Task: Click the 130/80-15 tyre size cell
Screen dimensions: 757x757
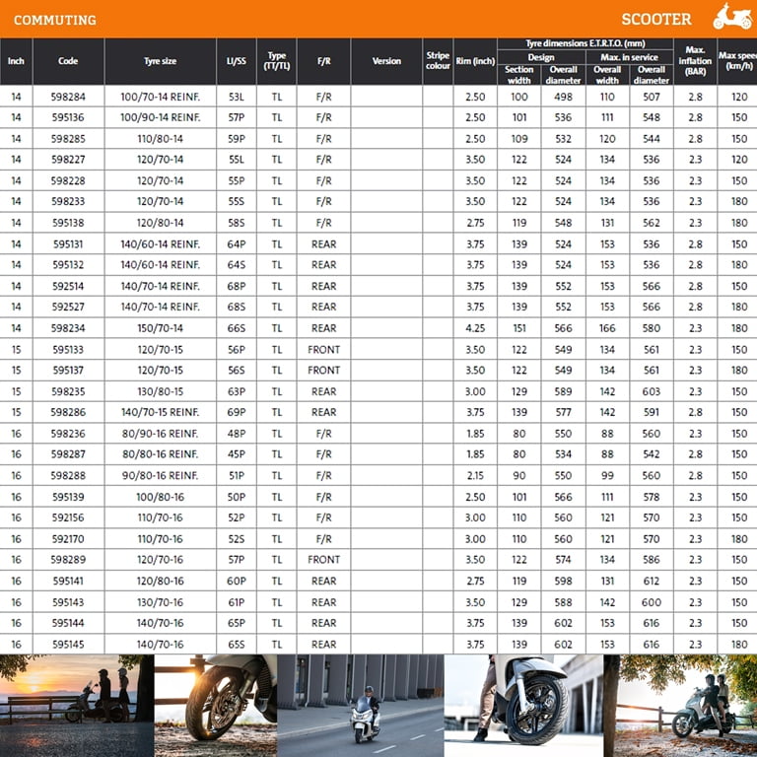Action: (x=160, y=391)
